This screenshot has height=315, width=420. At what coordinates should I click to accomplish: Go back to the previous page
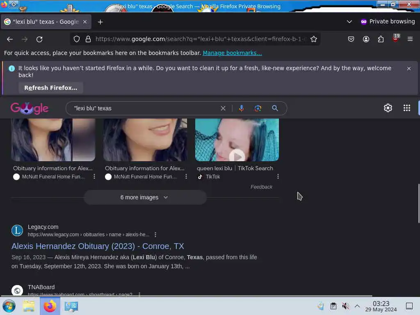click(x=10, y=39)
